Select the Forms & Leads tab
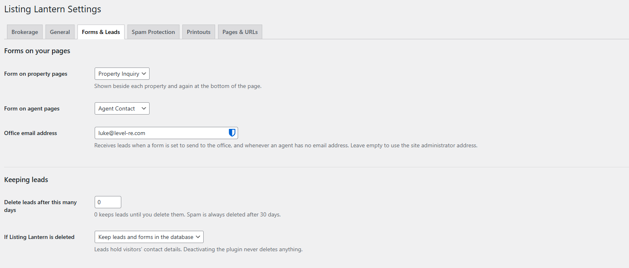Screen dimensions: 629x268 click(x=101, y=32)
